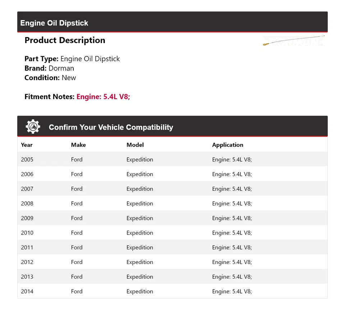The height and width of the screenshot is (310, 345).
Task: Click the Make column header
Action: click(78, 145)
